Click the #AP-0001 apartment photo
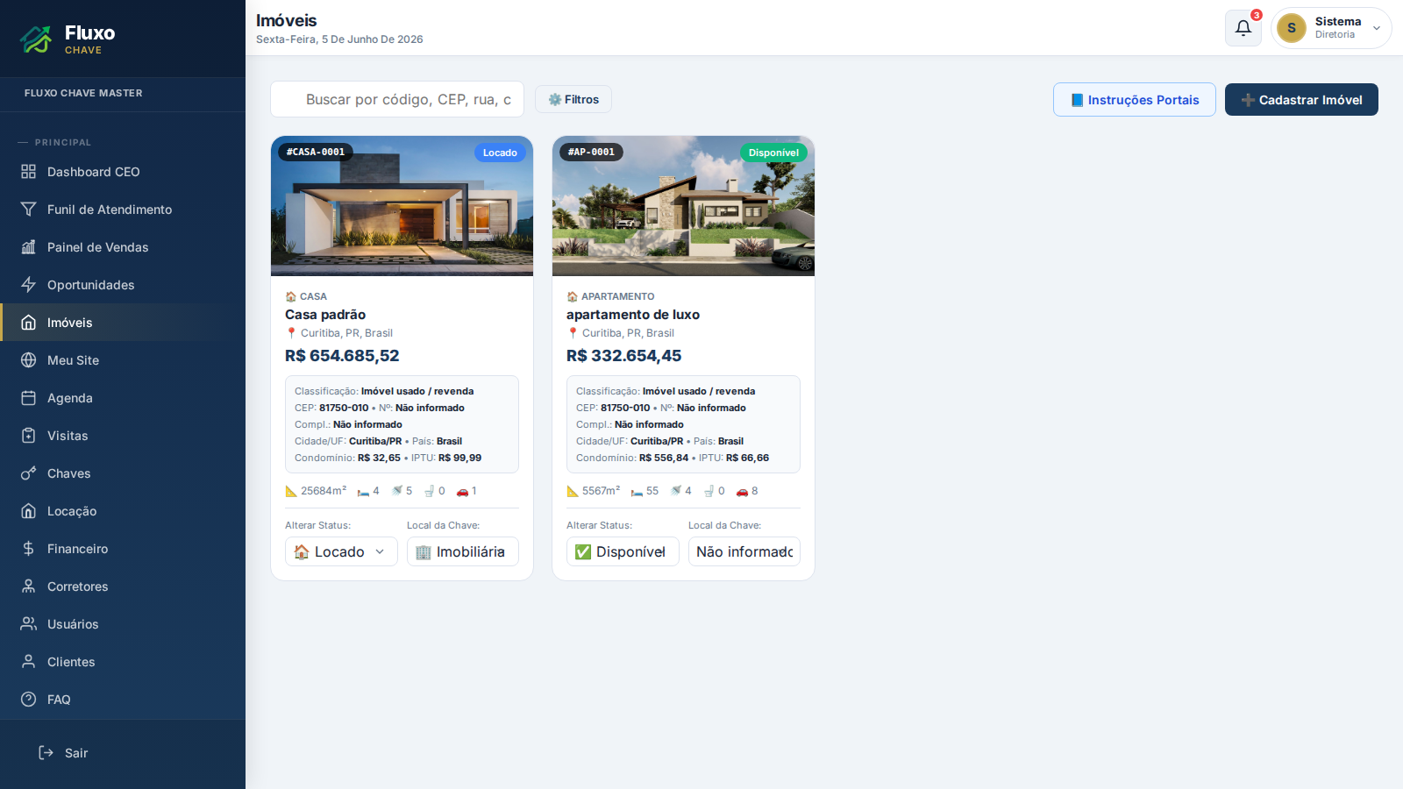This screenshot has height=789, width=1403. (683, 206)
